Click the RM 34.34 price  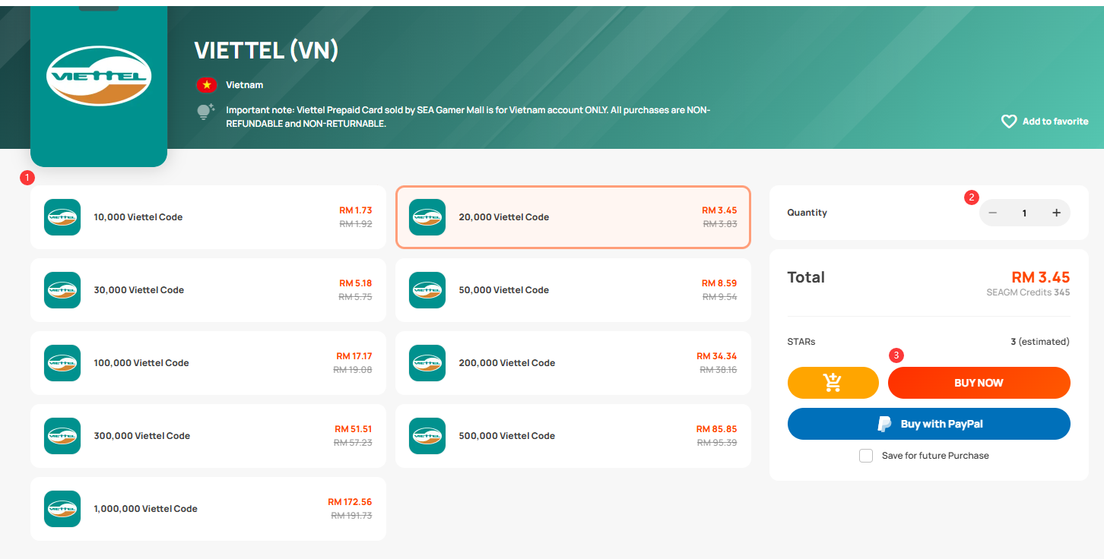pos(717,356)
